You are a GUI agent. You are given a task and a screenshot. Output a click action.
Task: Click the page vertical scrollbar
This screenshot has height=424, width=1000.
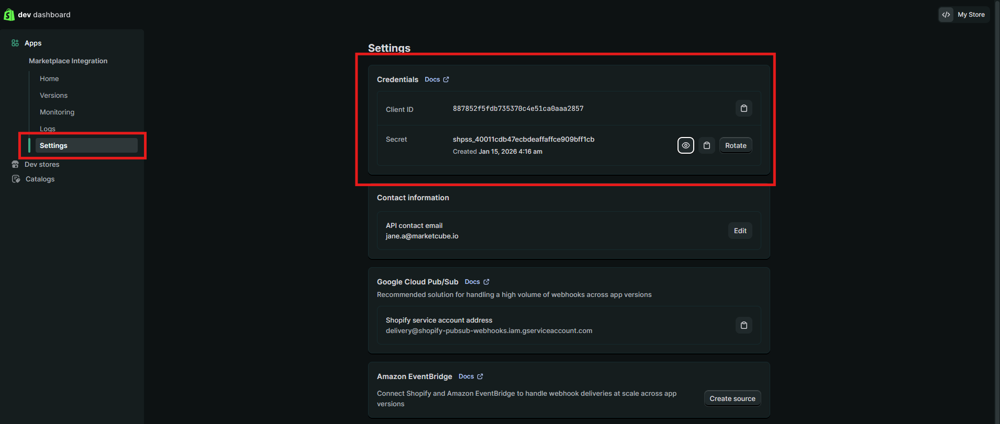997,212
